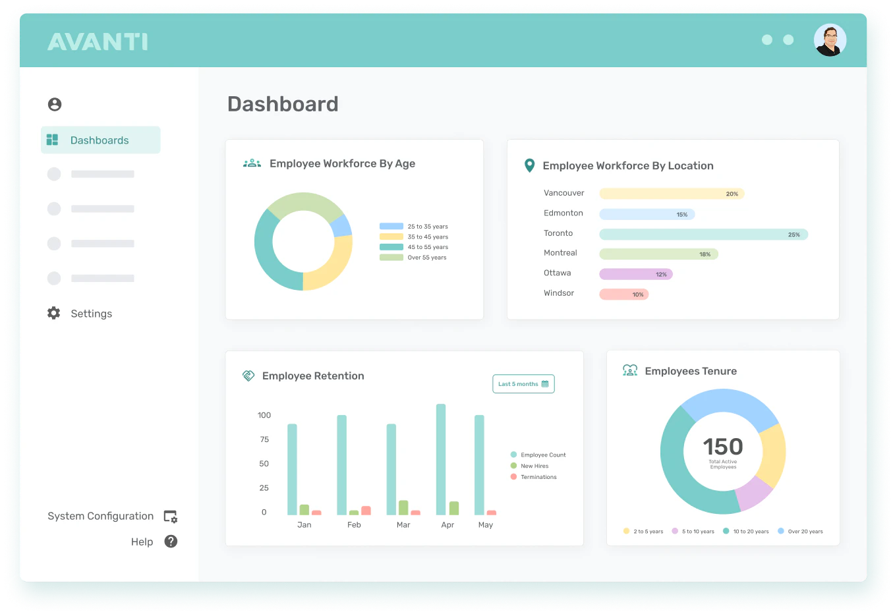
Task: Click the Dashboards grid icon
Action: click(x=52, y=140)
